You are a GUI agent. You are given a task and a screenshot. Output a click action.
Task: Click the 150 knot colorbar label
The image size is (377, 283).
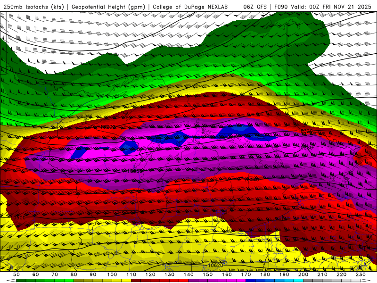(x=208, y=275)
